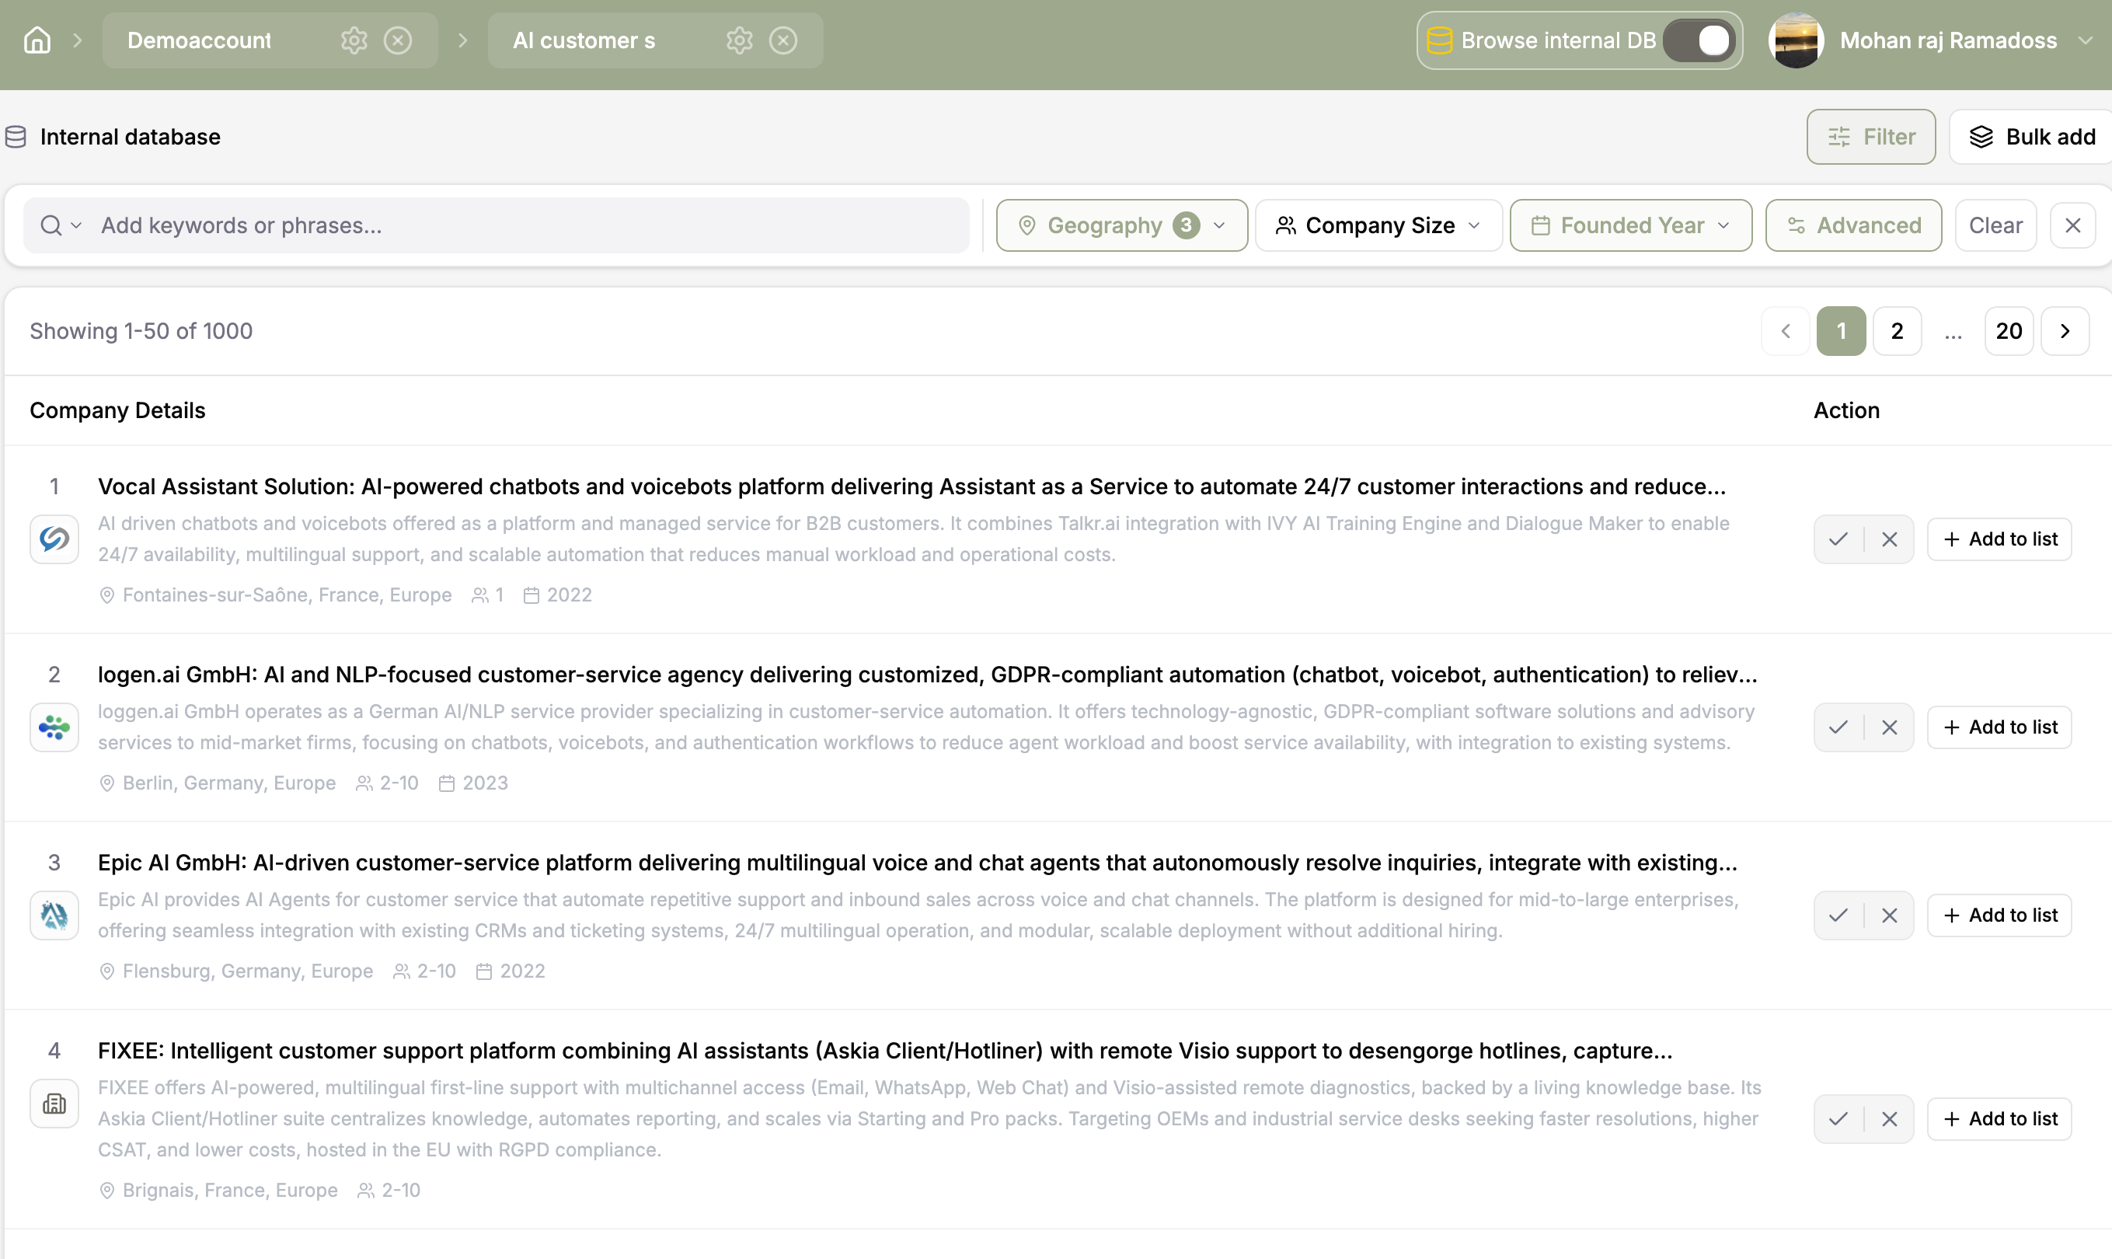Reject FIXEE with X icon
This screenshot has height=1259, width=2112.
(x=1889, y=1119)
